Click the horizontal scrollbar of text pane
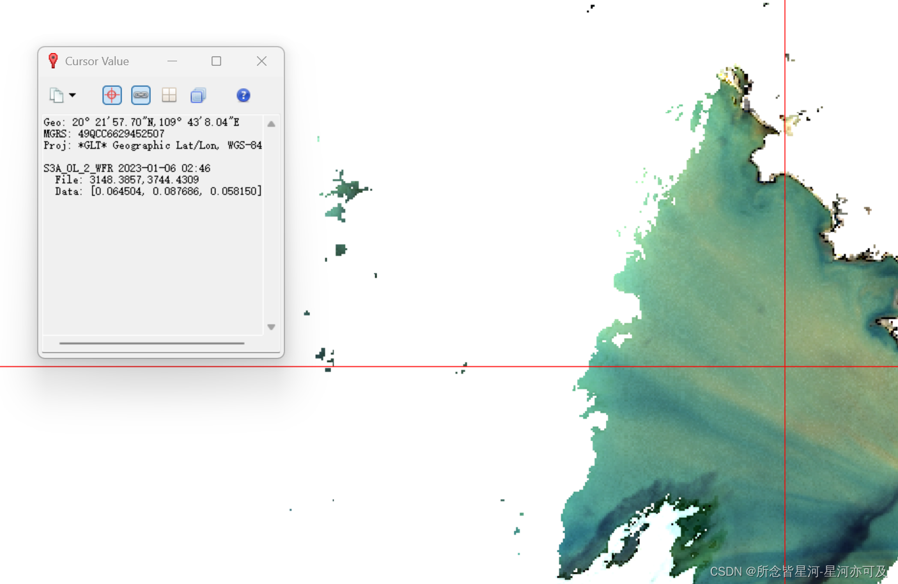This screenshot has width=898, height=584. (152, 343)
